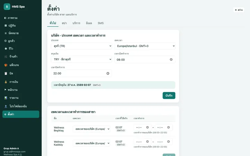Open clock picker for เวลาเปิดทำการ 08:00
This screenshot has height=156, width=250.
(x=171, y=60)
